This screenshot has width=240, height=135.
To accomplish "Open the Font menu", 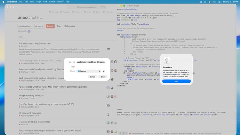I will 45,2.
